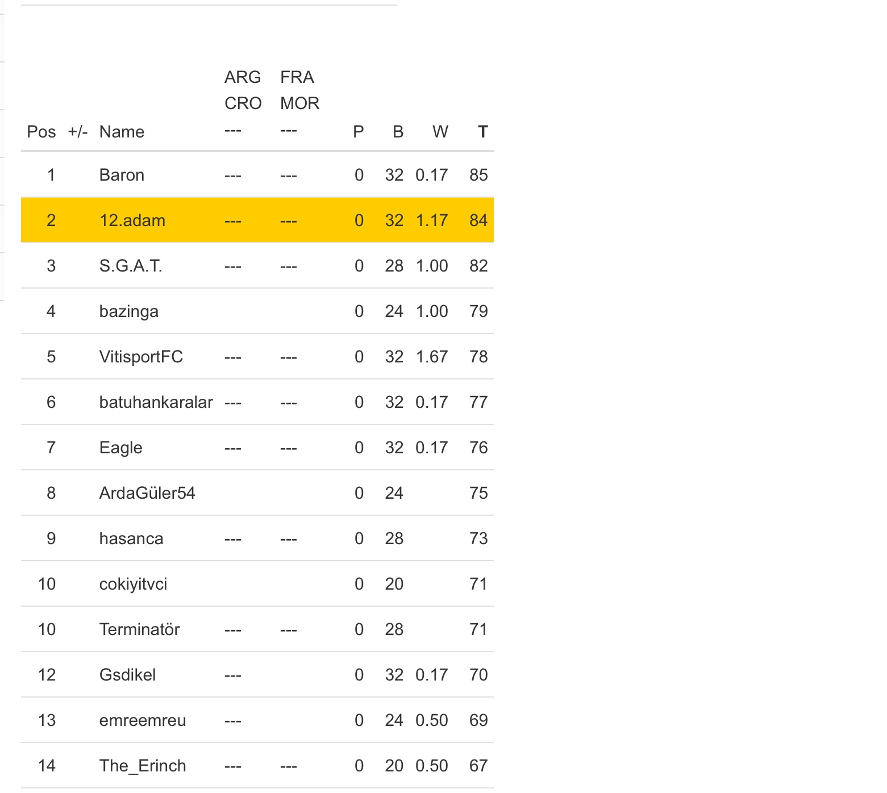Click the highlighted 12.adam name
The image size is (887, 793).
point(132,220)
